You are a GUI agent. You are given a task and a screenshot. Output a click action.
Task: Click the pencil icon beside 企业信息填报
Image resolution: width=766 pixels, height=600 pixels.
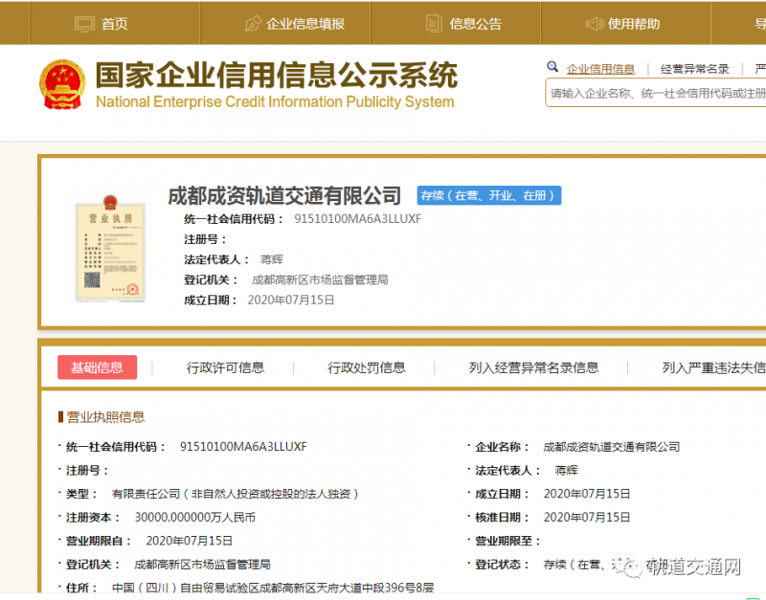point(253,23)
